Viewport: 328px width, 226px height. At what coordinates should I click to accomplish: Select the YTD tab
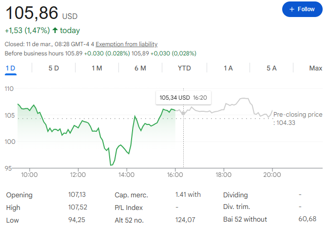click(184, 68)
